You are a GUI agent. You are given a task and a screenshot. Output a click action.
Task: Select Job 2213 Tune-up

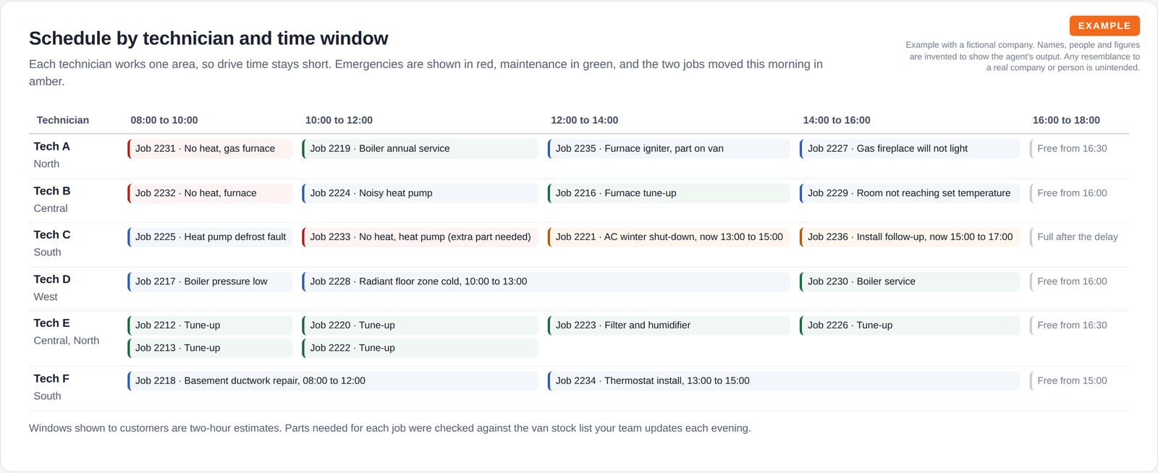[x=210, y=348]
